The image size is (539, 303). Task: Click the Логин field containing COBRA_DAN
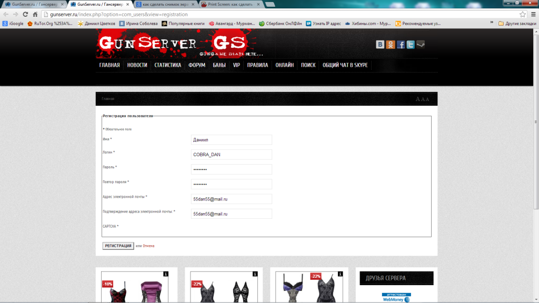[232, 155]
